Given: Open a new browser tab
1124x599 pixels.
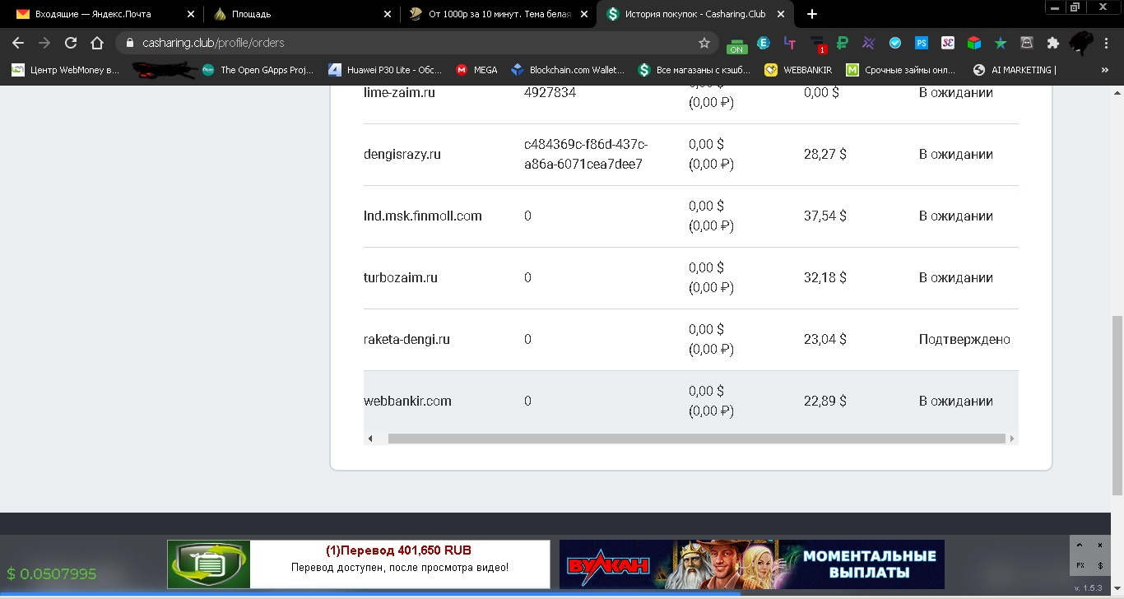Looking at the screenshot, I should pos(812,14).
